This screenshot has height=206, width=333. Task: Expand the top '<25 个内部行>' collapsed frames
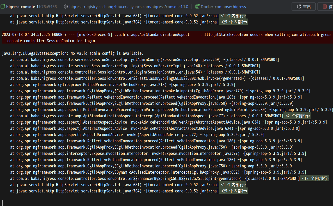pyautogui.click(x=233, y=22)
